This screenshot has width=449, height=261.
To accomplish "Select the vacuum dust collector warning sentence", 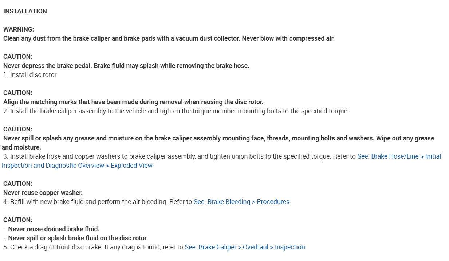I will (x=169, y=38).
